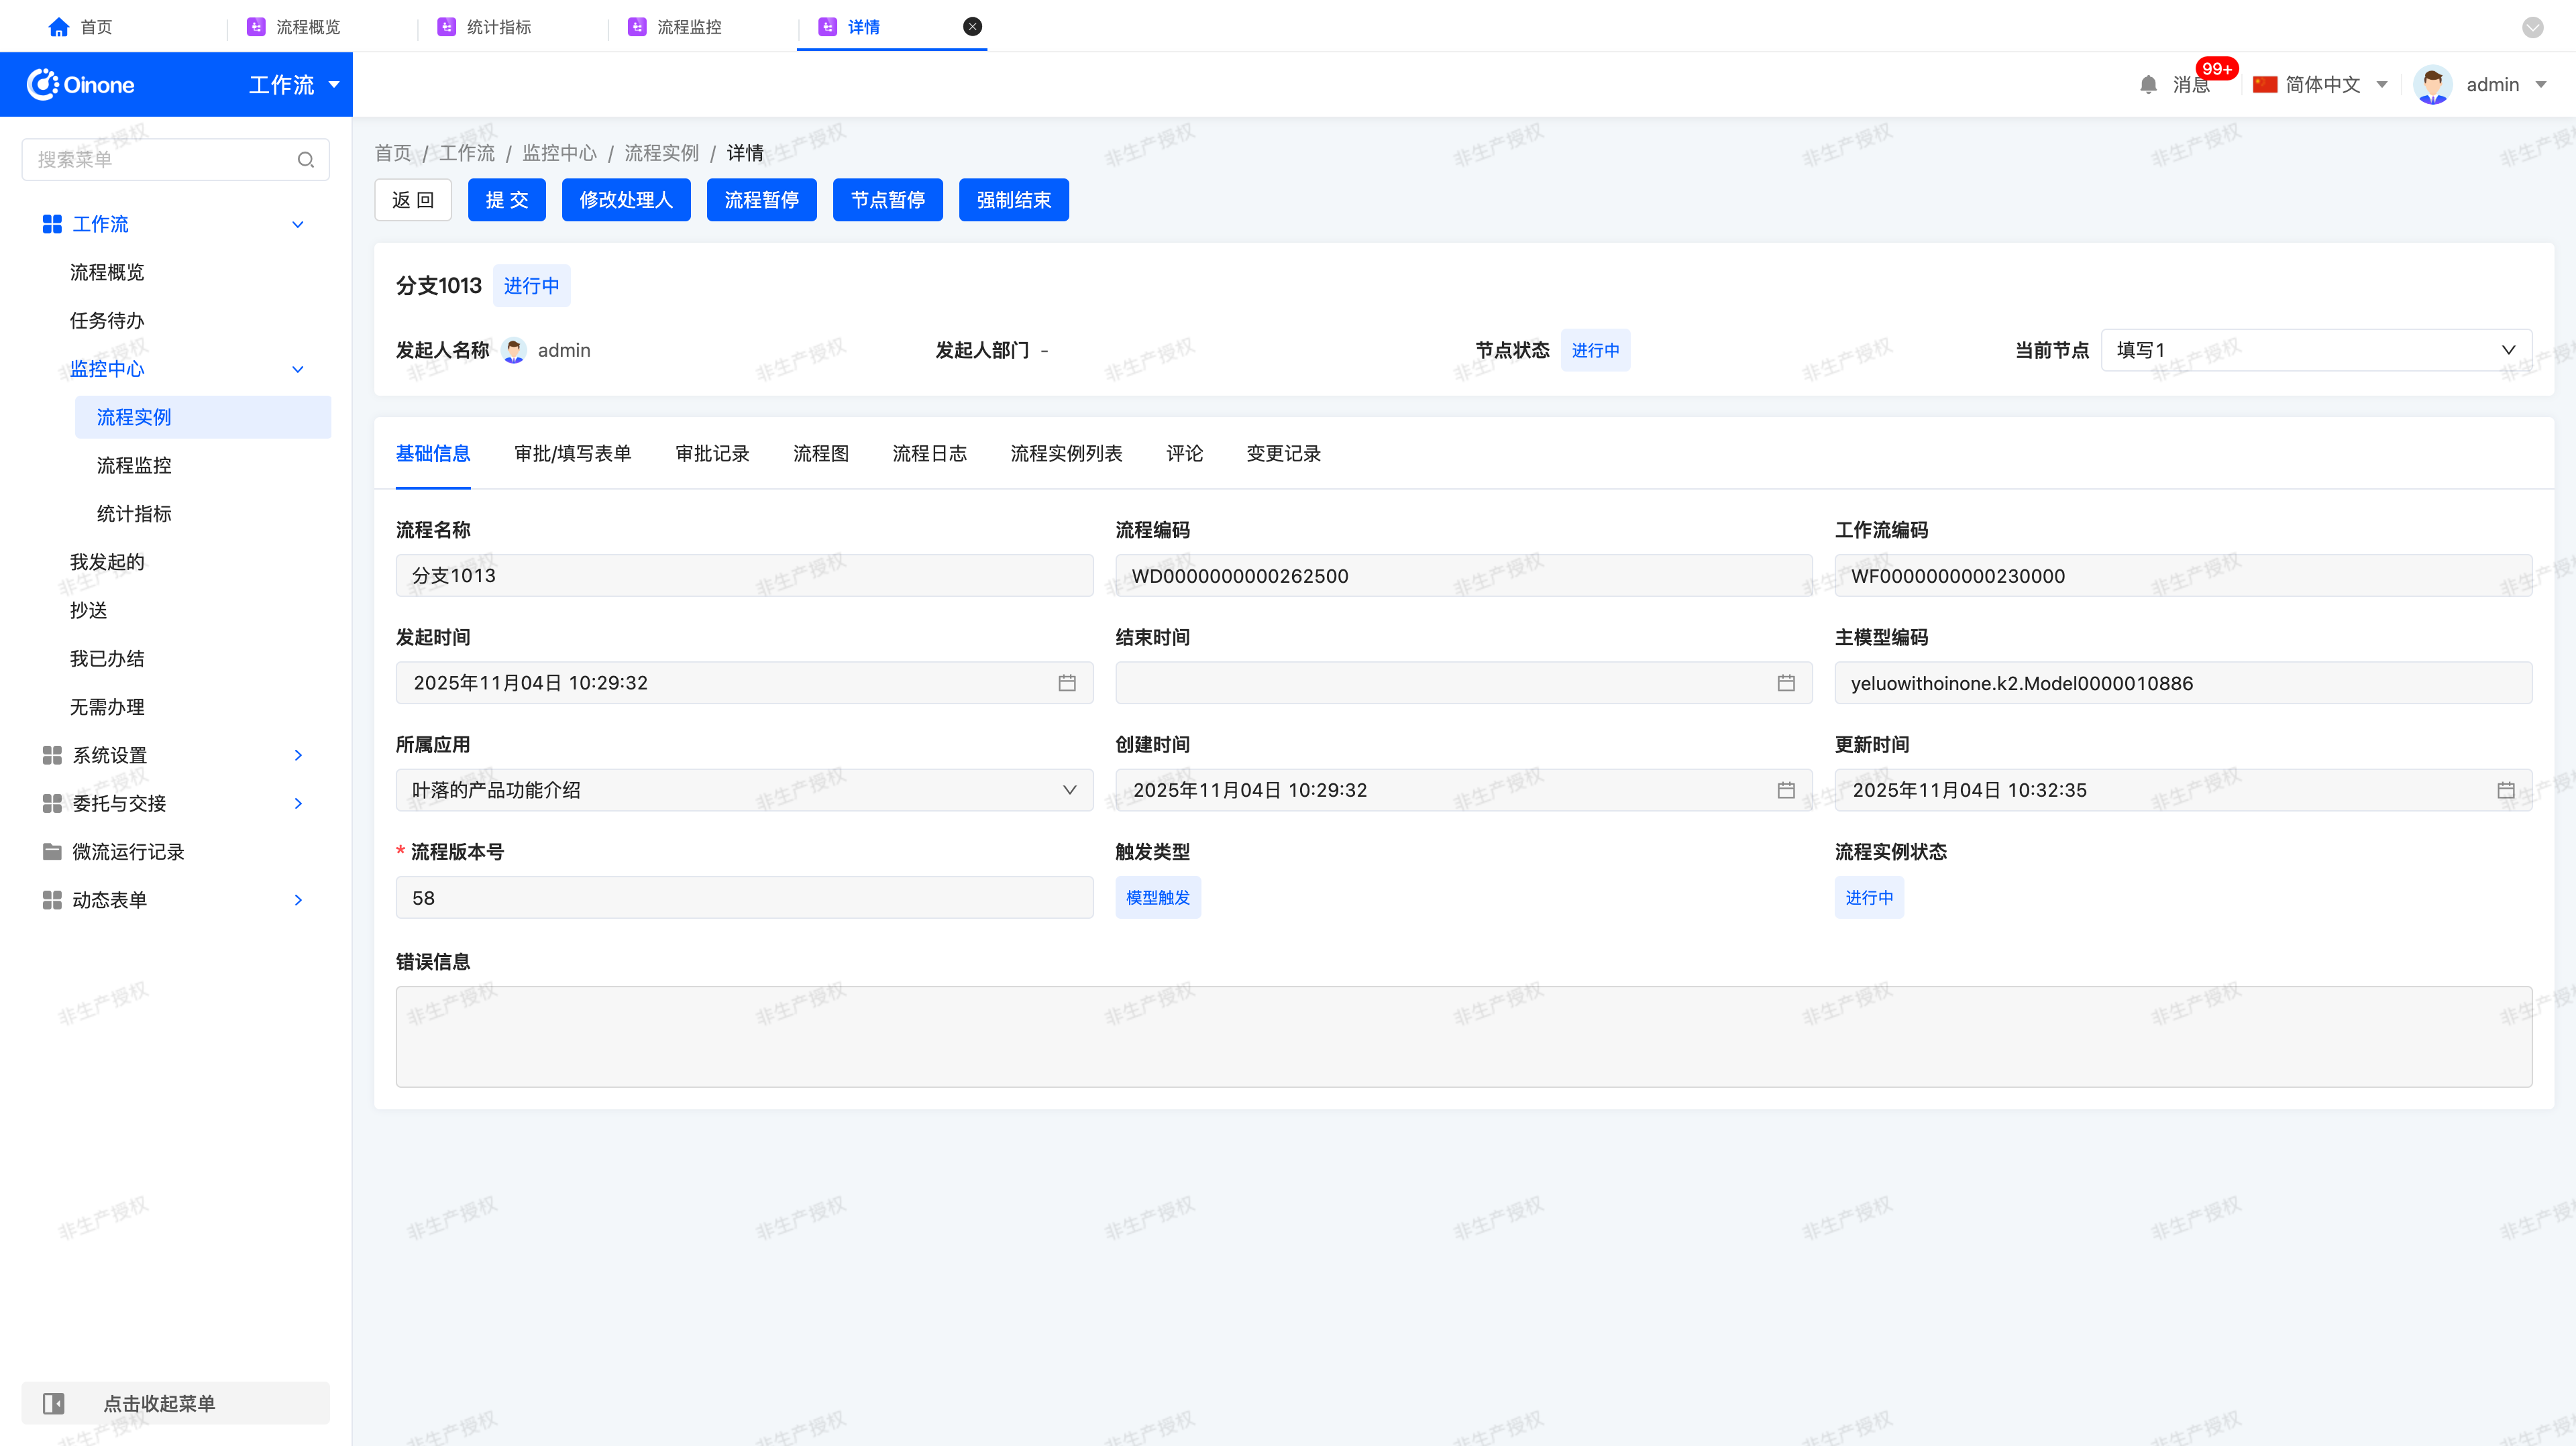This screenshot has width=2576, height=1446.
Task: Open calendar icon in 发起时间 field
Action: point(1067,683)
